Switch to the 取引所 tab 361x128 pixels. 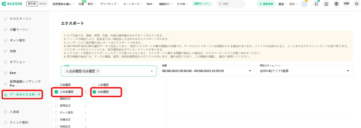click(x=32, y=4)
